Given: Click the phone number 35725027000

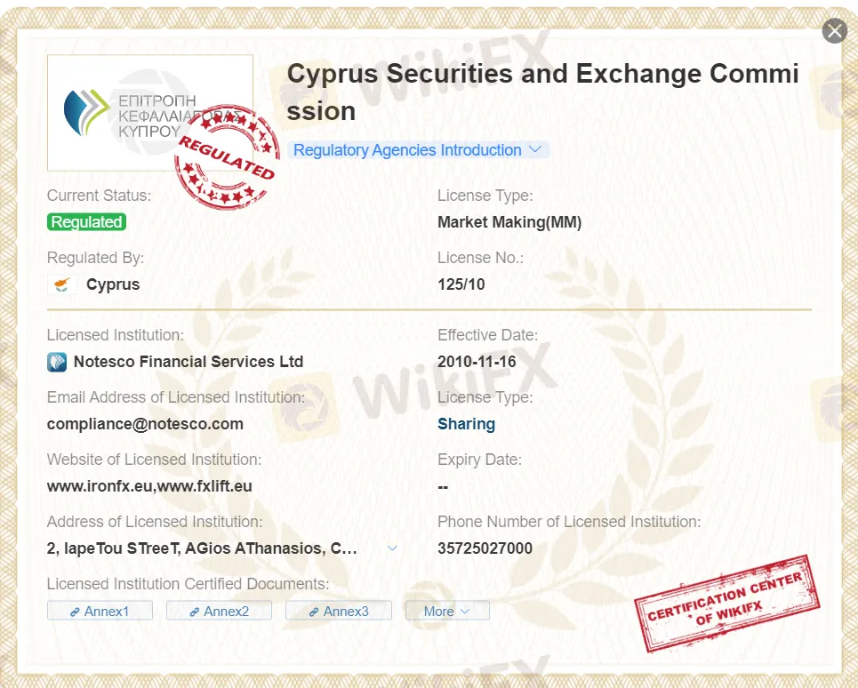Looking at the screenshot, I should coord(485,548).
